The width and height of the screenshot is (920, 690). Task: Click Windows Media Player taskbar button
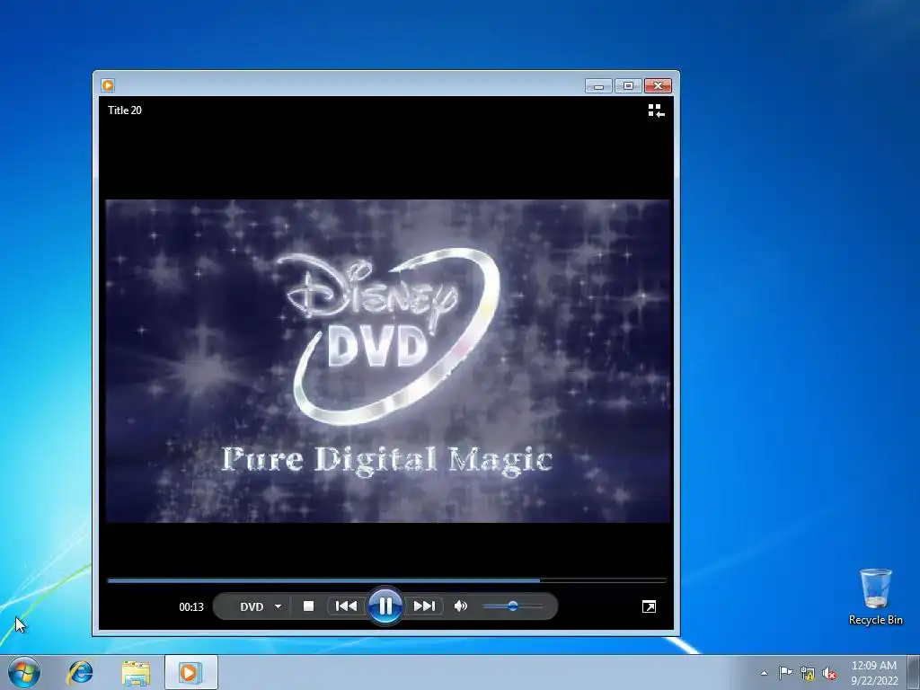pyautogui.click(x=191, y=672)
